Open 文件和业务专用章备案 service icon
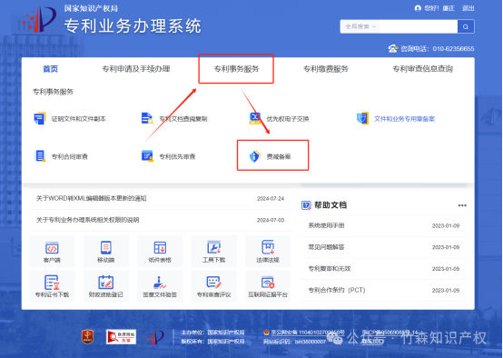Image resolution: width=503 pixels, height=358 pixels. click(x=362, y=118)
